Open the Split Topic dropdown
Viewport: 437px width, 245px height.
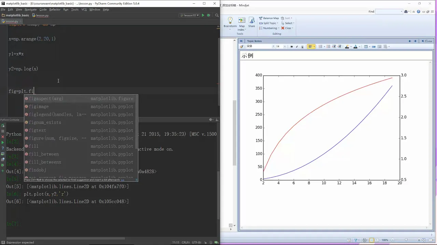click(269, 23)
